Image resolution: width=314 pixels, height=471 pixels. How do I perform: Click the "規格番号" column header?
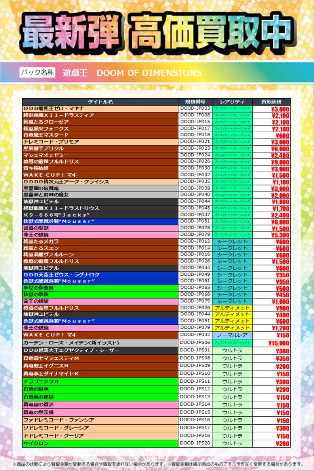(x=195, y=101)
